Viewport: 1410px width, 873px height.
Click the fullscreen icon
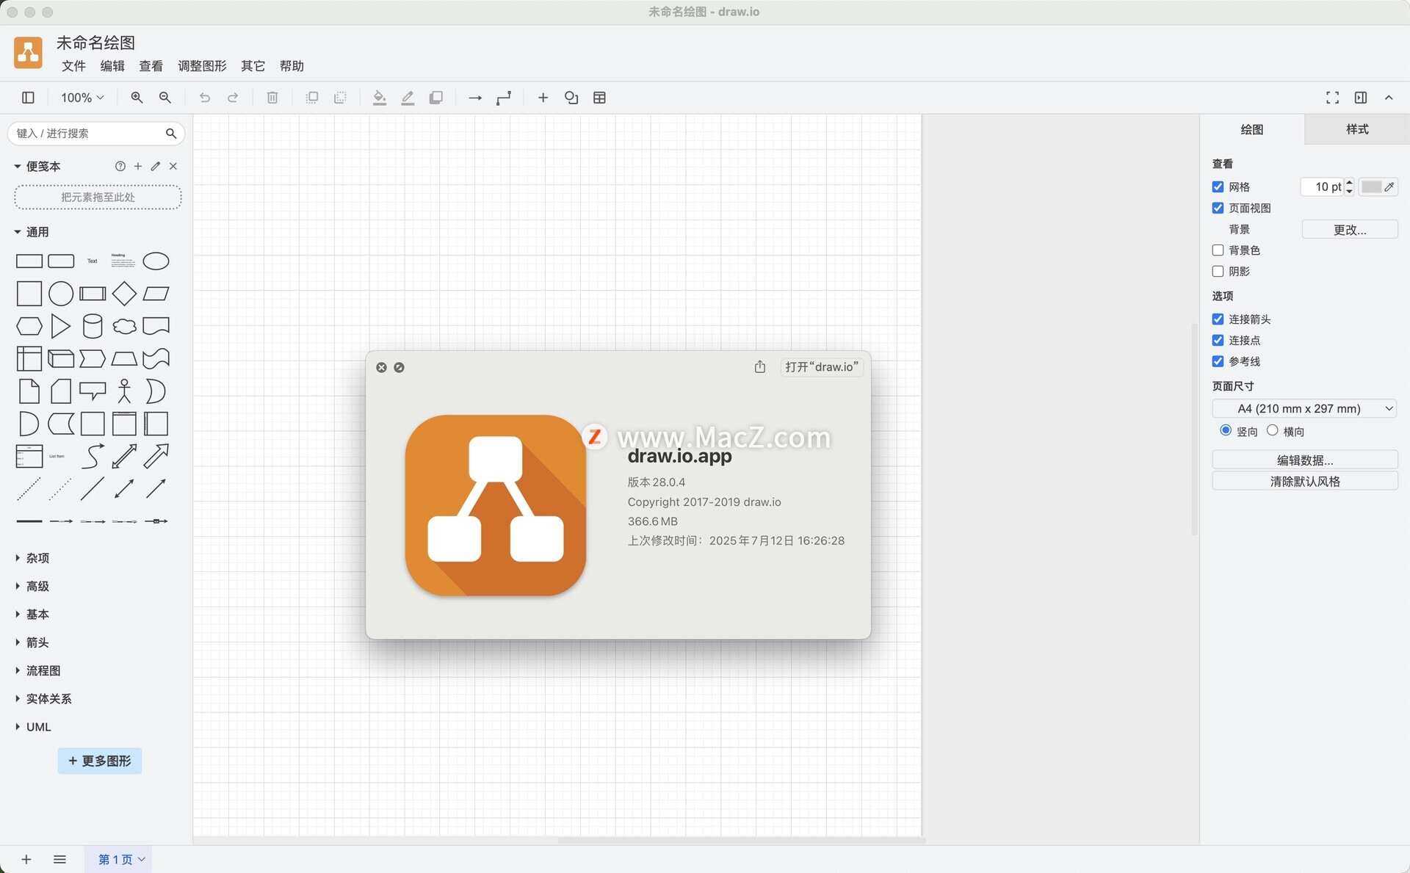[x=1332, y=98]
